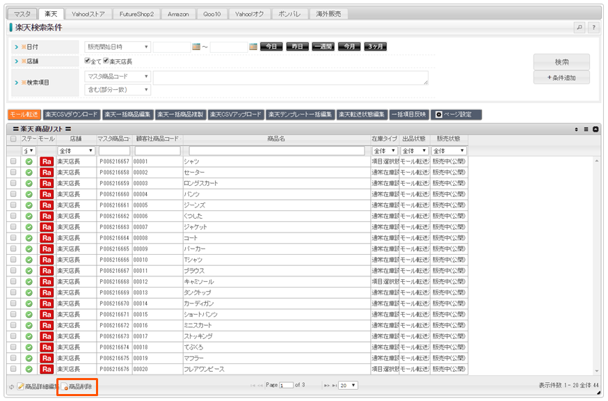The height and width of the screenshot is (401, 608).
Task: Click the Ra mall icon for カーディガン row
Action: [47, 304]
